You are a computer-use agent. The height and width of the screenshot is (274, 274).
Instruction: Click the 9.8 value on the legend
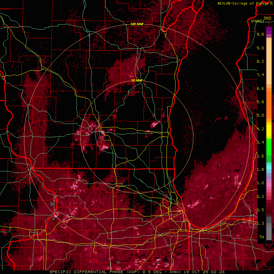tap(260, 34)
